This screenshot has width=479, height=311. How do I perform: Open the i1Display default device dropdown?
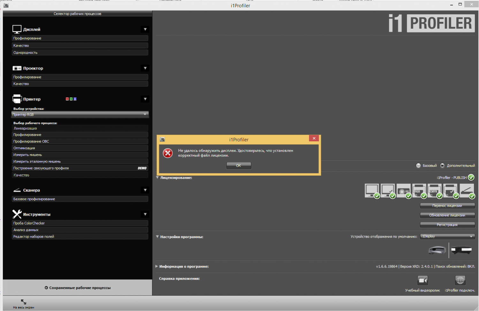click(447, 236)
